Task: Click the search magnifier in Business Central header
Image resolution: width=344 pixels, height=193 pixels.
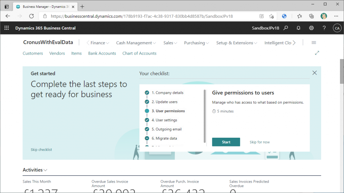Action: tap(286, 28)
